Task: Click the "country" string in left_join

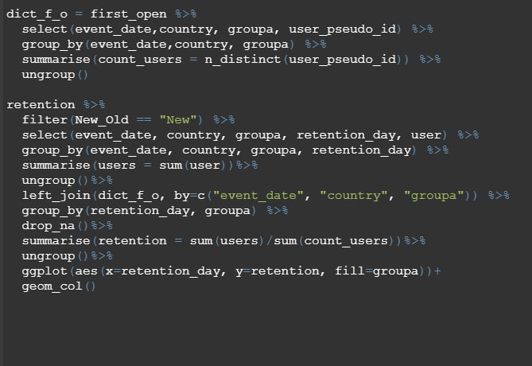Action: (354, 196)
